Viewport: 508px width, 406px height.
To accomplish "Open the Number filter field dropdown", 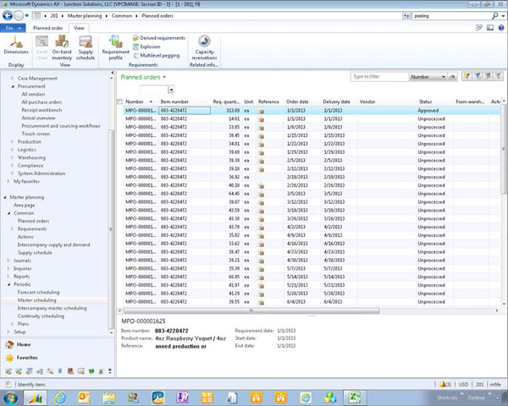I will [443, 77].
